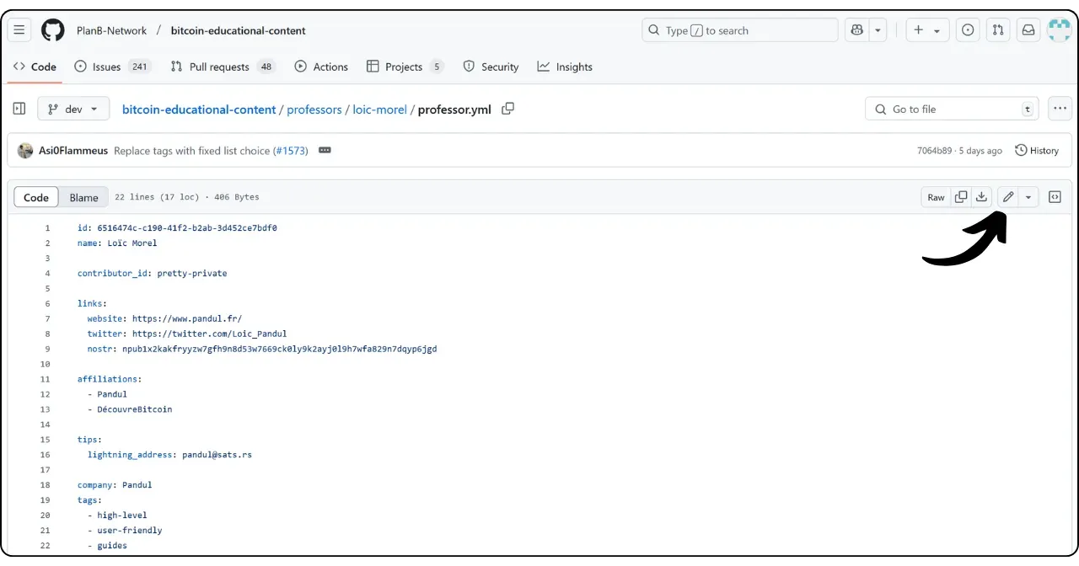Open the GitHub homepage logo
1079x566 pixels.
53,30
